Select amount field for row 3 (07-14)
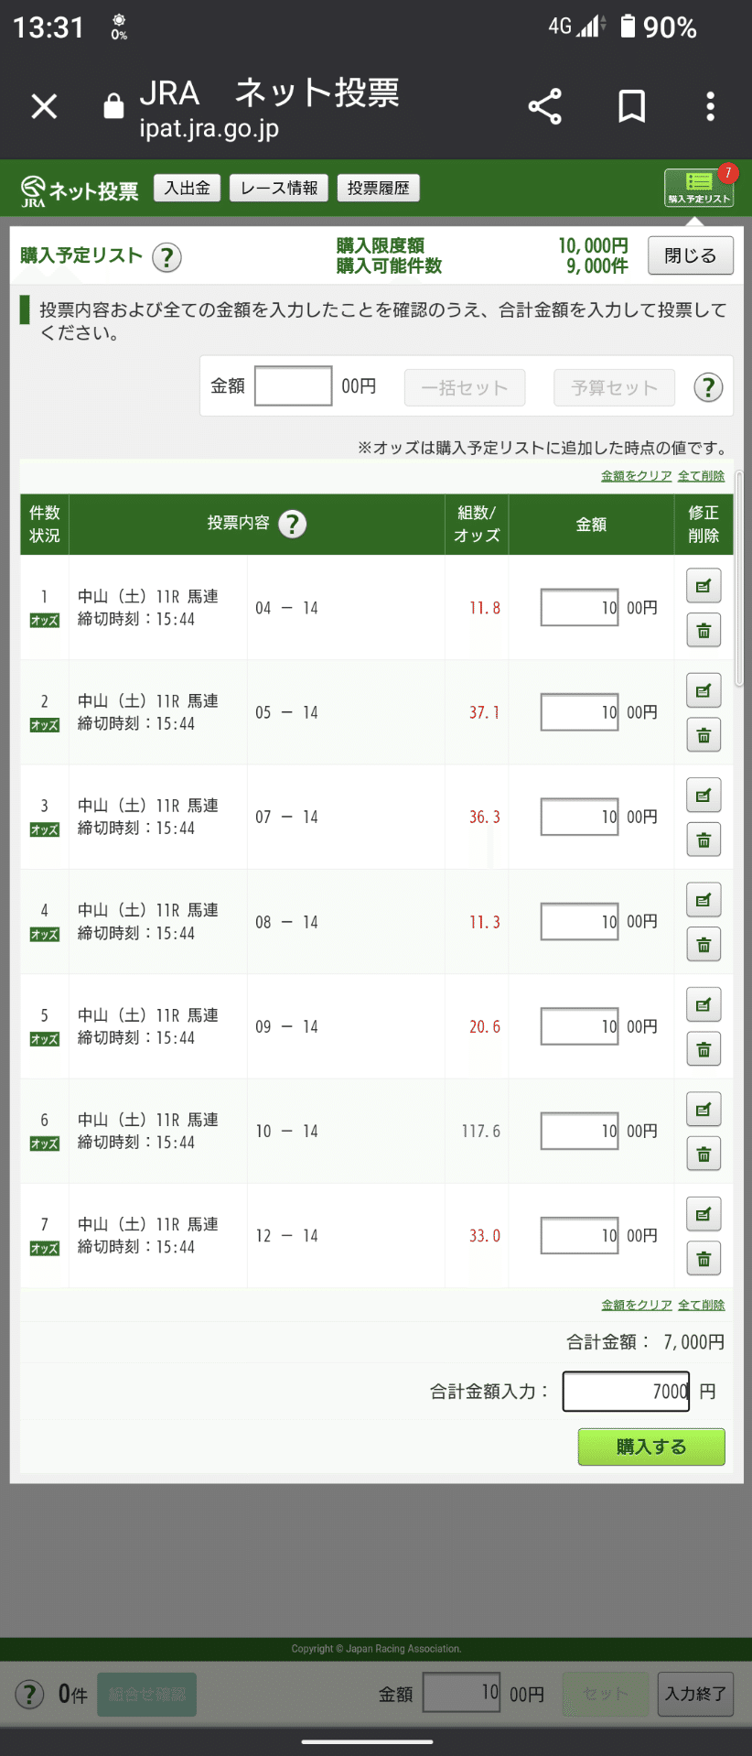The height and width of the screenshot is (1756, 752). 580,817
